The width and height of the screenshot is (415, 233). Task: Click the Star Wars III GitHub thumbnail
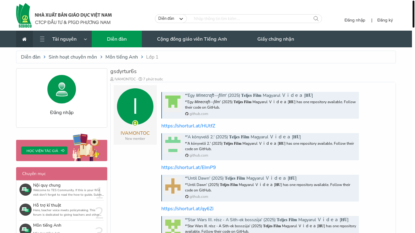point(173,226)
